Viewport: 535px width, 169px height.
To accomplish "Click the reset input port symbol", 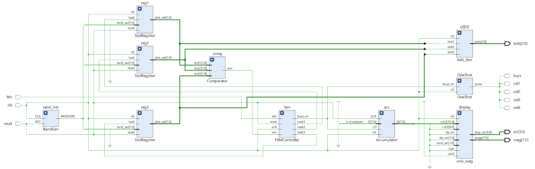I will coord(18,124).
